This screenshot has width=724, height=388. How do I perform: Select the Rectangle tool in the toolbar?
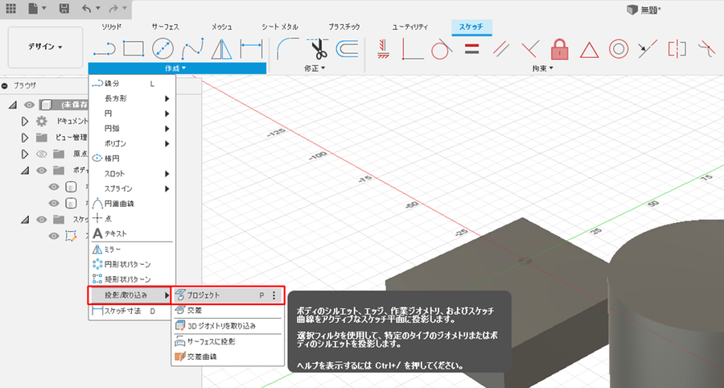(134, 49)
